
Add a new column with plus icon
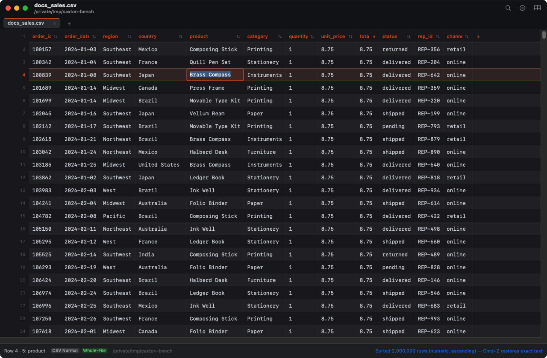[x=478, y=36]
